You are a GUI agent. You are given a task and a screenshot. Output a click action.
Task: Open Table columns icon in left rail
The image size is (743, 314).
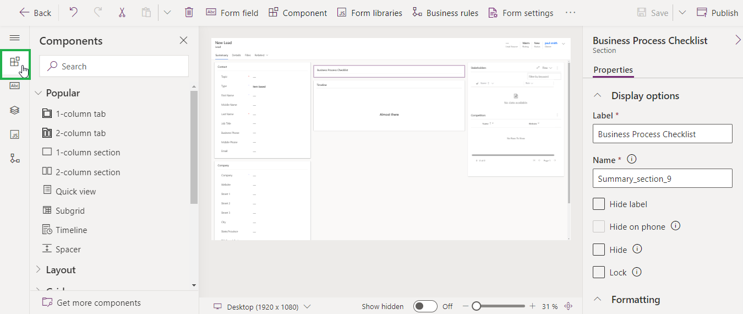coord(15,86)
